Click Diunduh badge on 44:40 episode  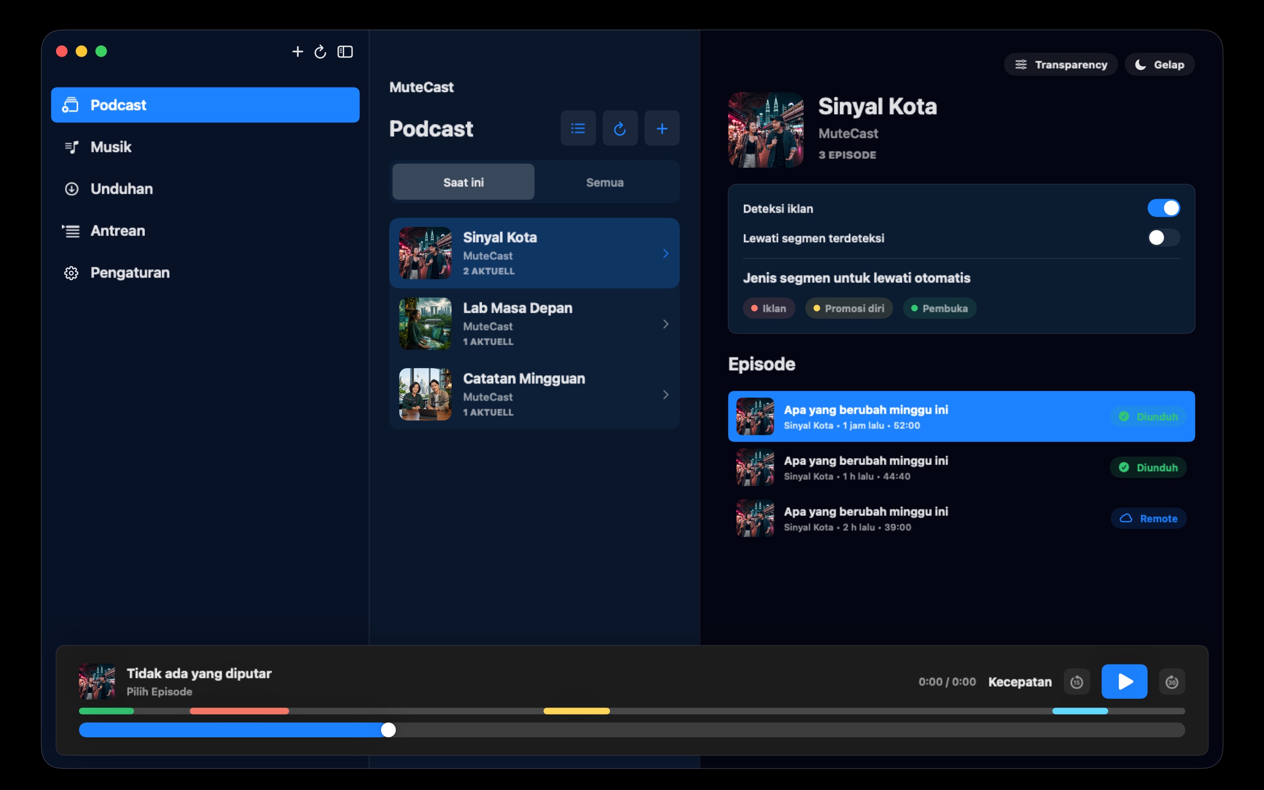pos(1148,467)
